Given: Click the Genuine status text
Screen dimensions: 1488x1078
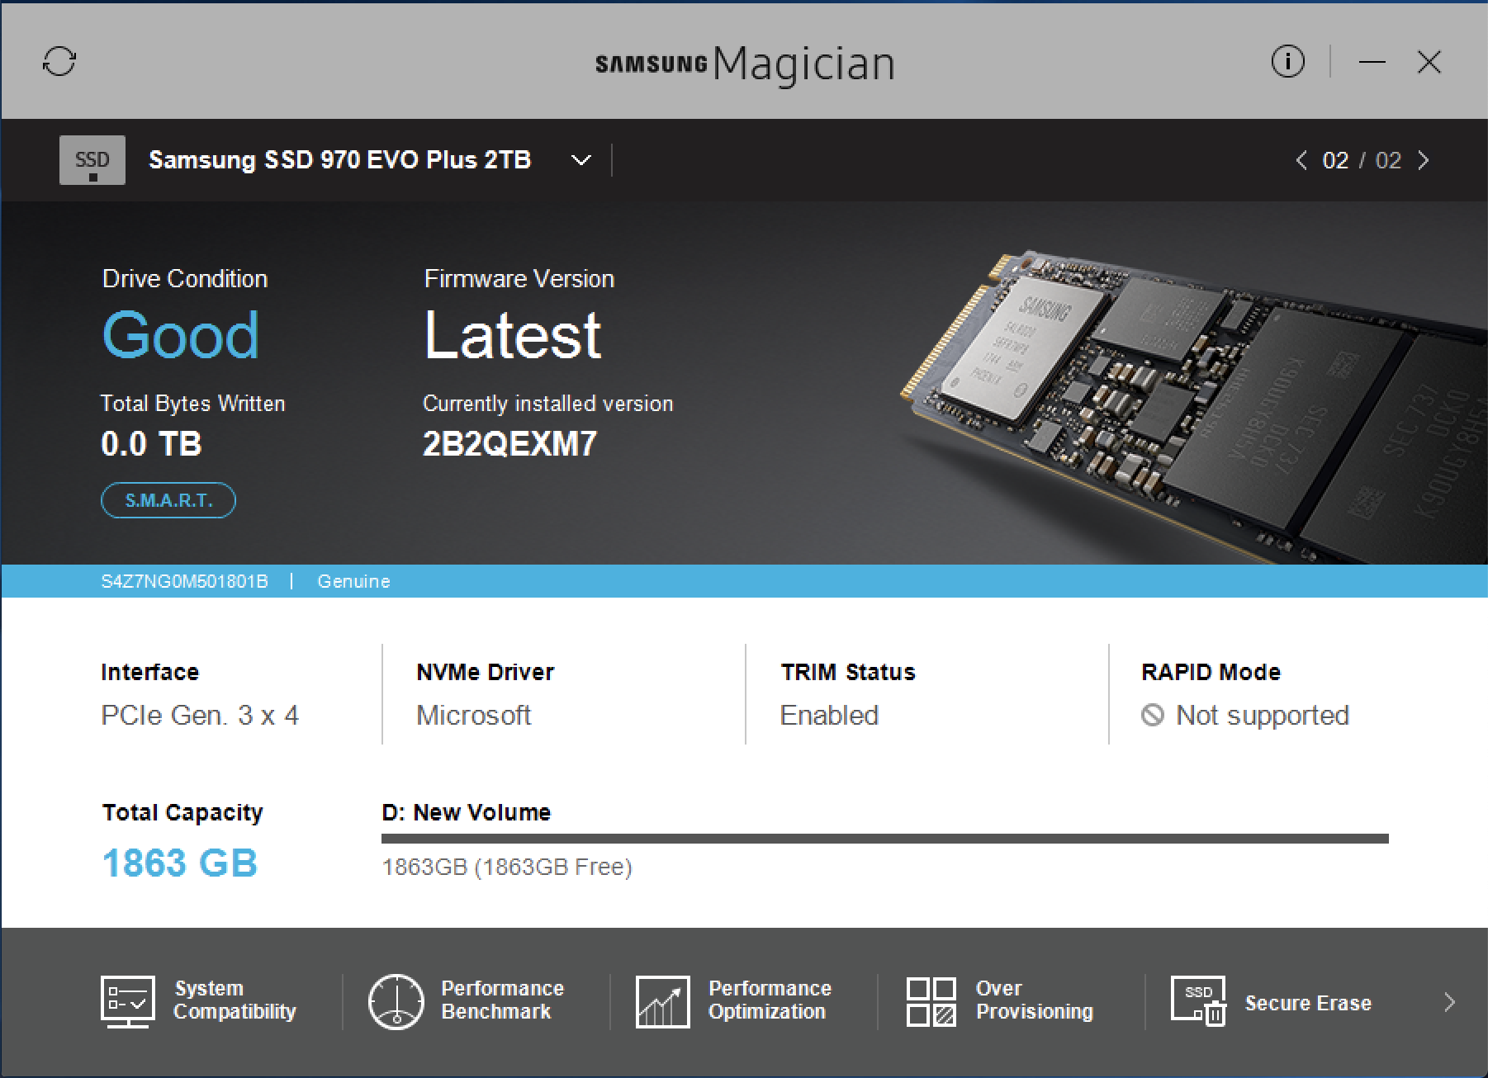Looking at the screenshot, I should click(353, 581).
